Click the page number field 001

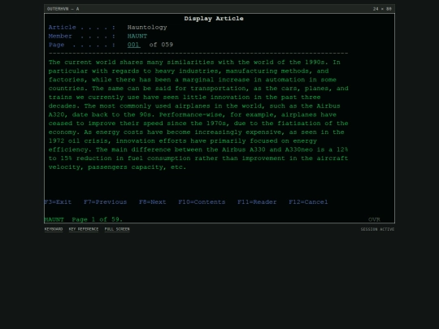[133, 45]
